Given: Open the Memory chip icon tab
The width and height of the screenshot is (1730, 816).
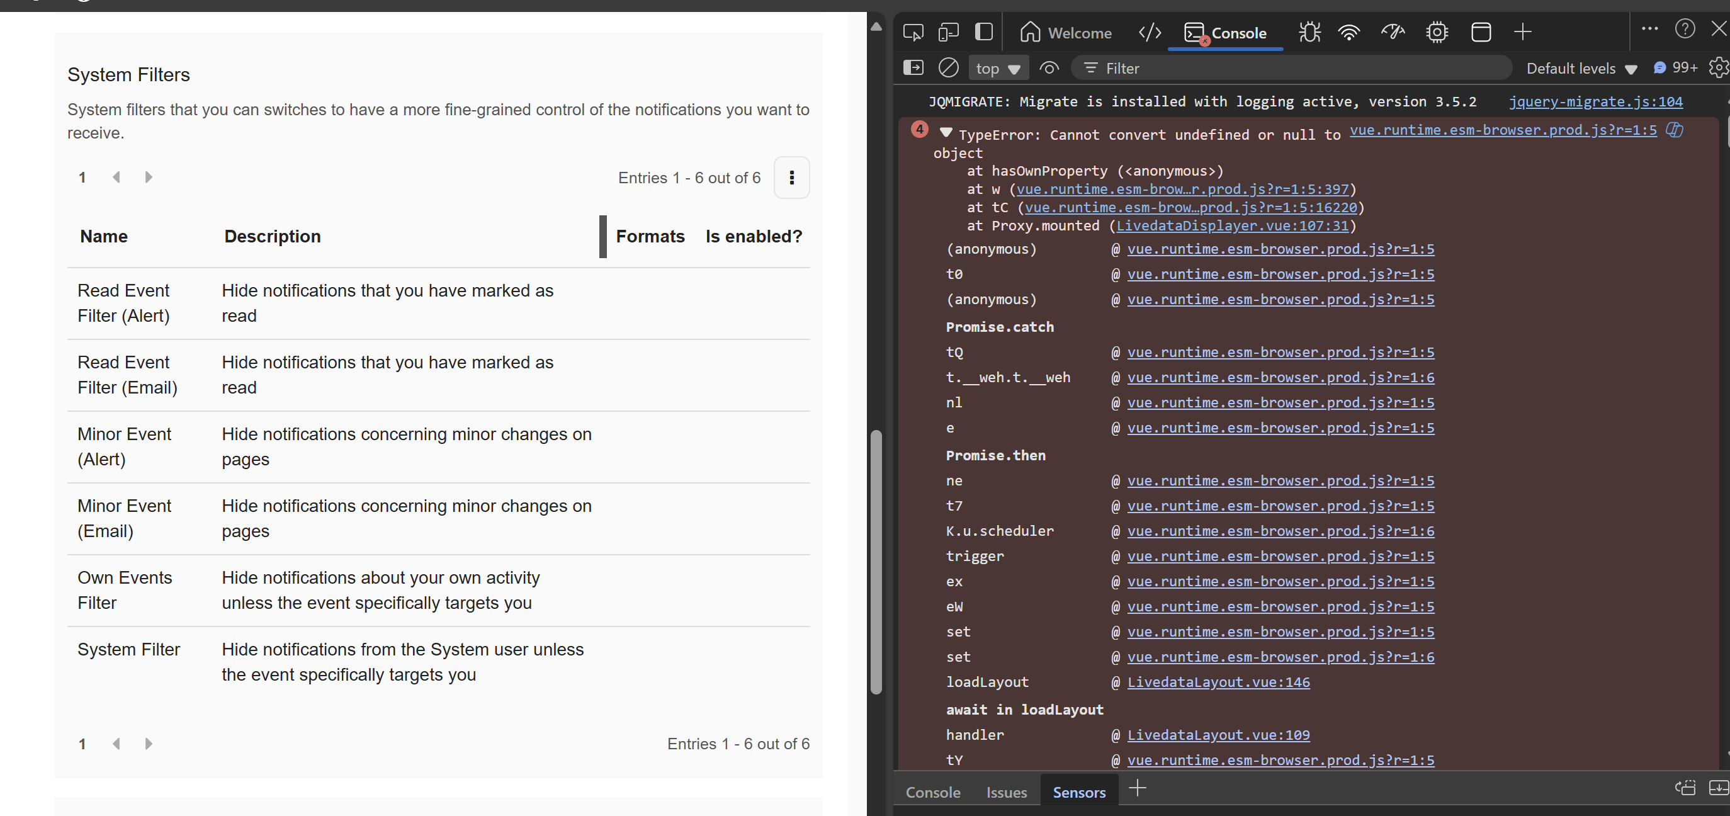Looking at the screenshot, I should [1437, 32].
